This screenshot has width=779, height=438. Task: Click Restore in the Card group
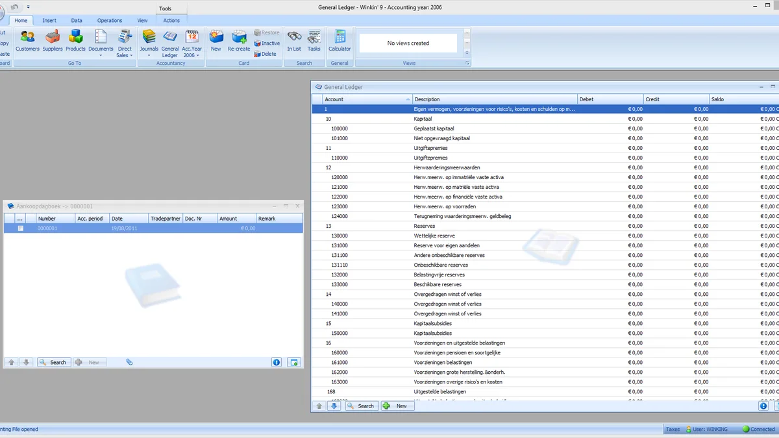click(267, 32)
